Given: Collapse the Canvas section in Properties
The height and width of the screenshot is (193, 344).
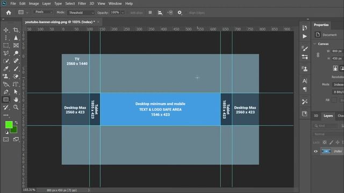Looking at the screenshot, I should pyautogui.click(x=314, y=44).
